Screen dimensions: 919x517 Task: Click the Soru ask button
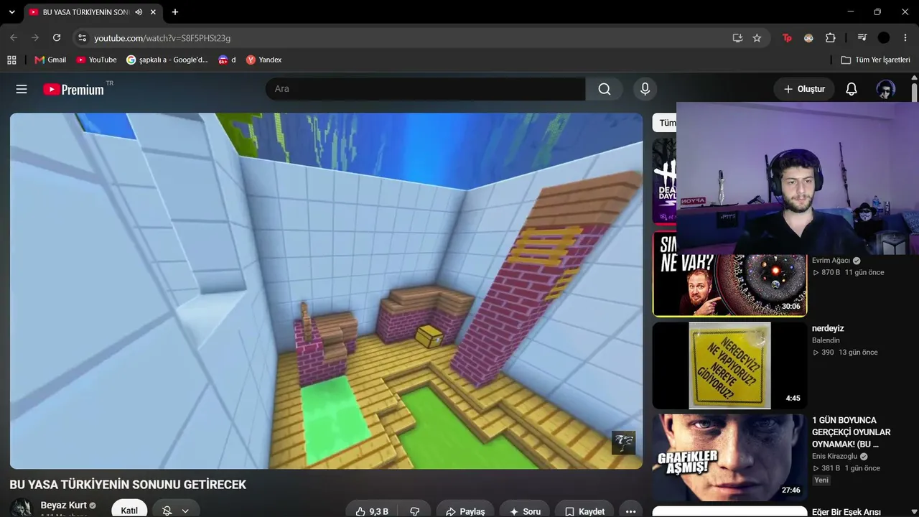click(525, 511)
